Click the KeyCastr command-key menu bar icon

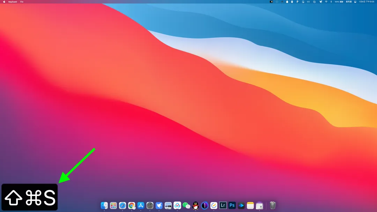point(271,2)
